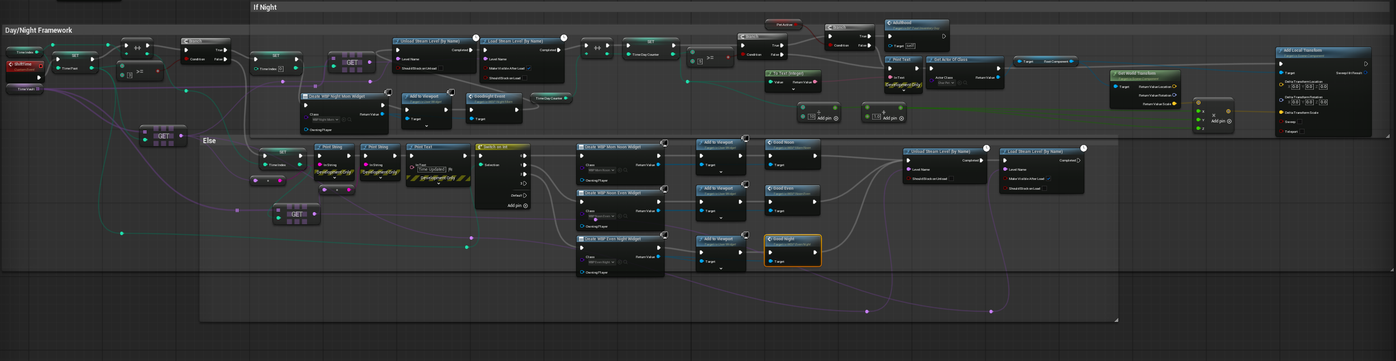Toggle Should Block on Unload in If Night section
The width and height of the screenshot is (1396, 361).
tap(440, 68)
